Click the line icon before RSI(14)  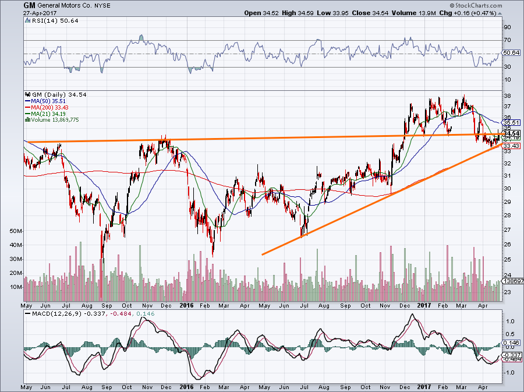(28, 21)
